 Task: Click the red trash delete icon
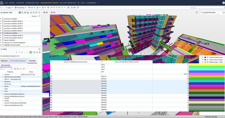pyautogui.click(x=24, y=69)
